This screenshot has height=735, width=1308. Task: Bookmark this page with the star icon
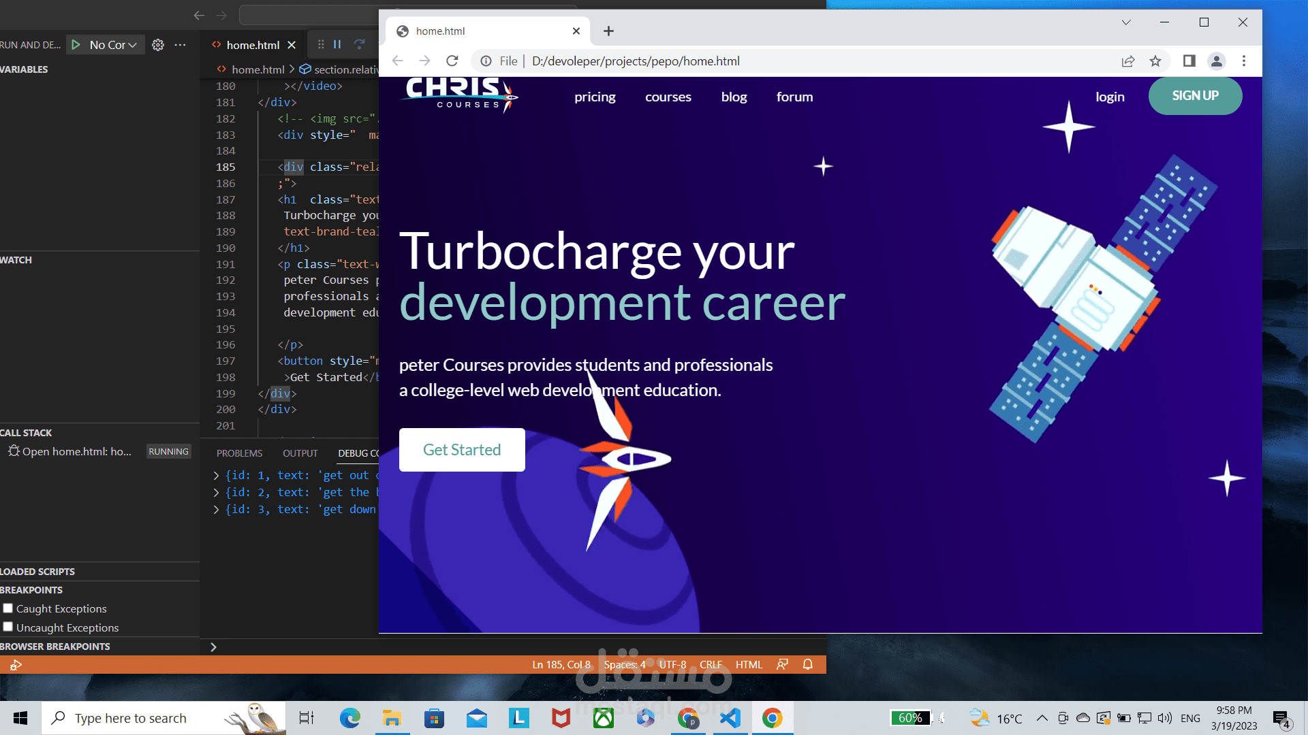(1155, 61)
